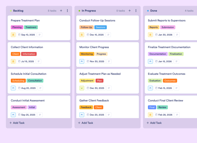Click description icon on Prepare Treatment Plan card
The image size is (197, 143).
pos(40,35)
